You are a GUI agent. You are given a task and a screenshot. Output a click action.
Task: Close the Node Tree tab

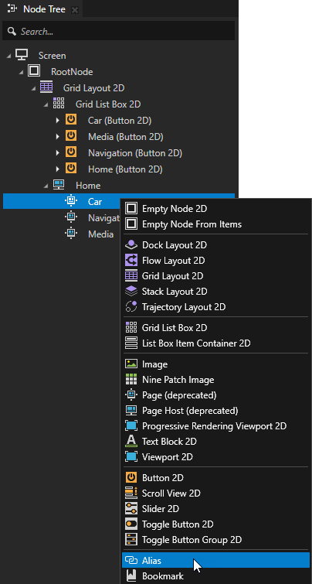point(75,10)
